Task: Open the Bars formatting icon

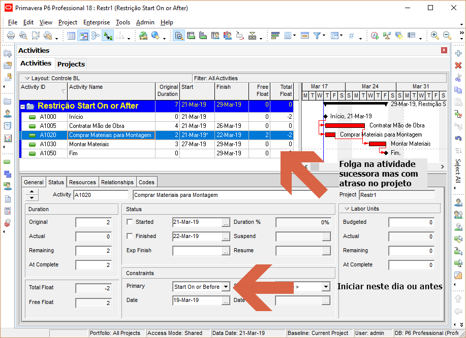Action: [x=275, y=36]
